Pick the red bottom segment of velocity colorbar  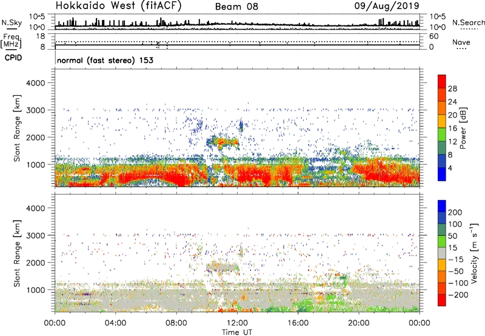point(442,300)
